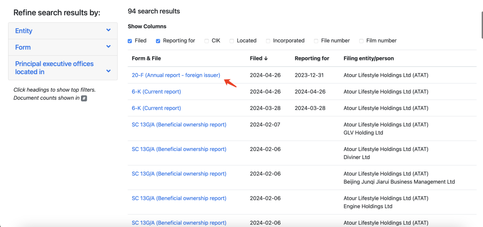Enable the CIK column checkbox
Image resolution: width=483 pixels, height=227 pixels.
[x=207, y=41]
